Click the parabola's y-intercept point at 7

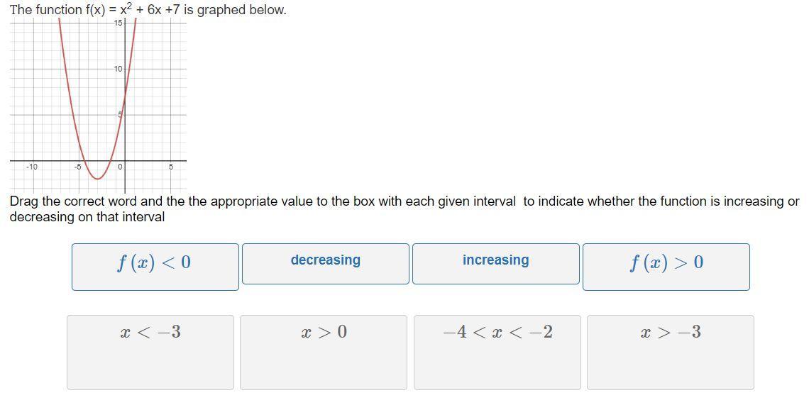coord(125,96)
